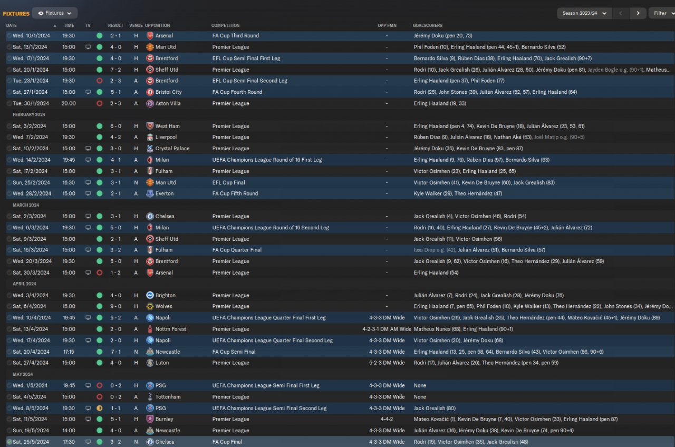
Task: Click the green win dot on the Wolves row
Action: [100, 306]
